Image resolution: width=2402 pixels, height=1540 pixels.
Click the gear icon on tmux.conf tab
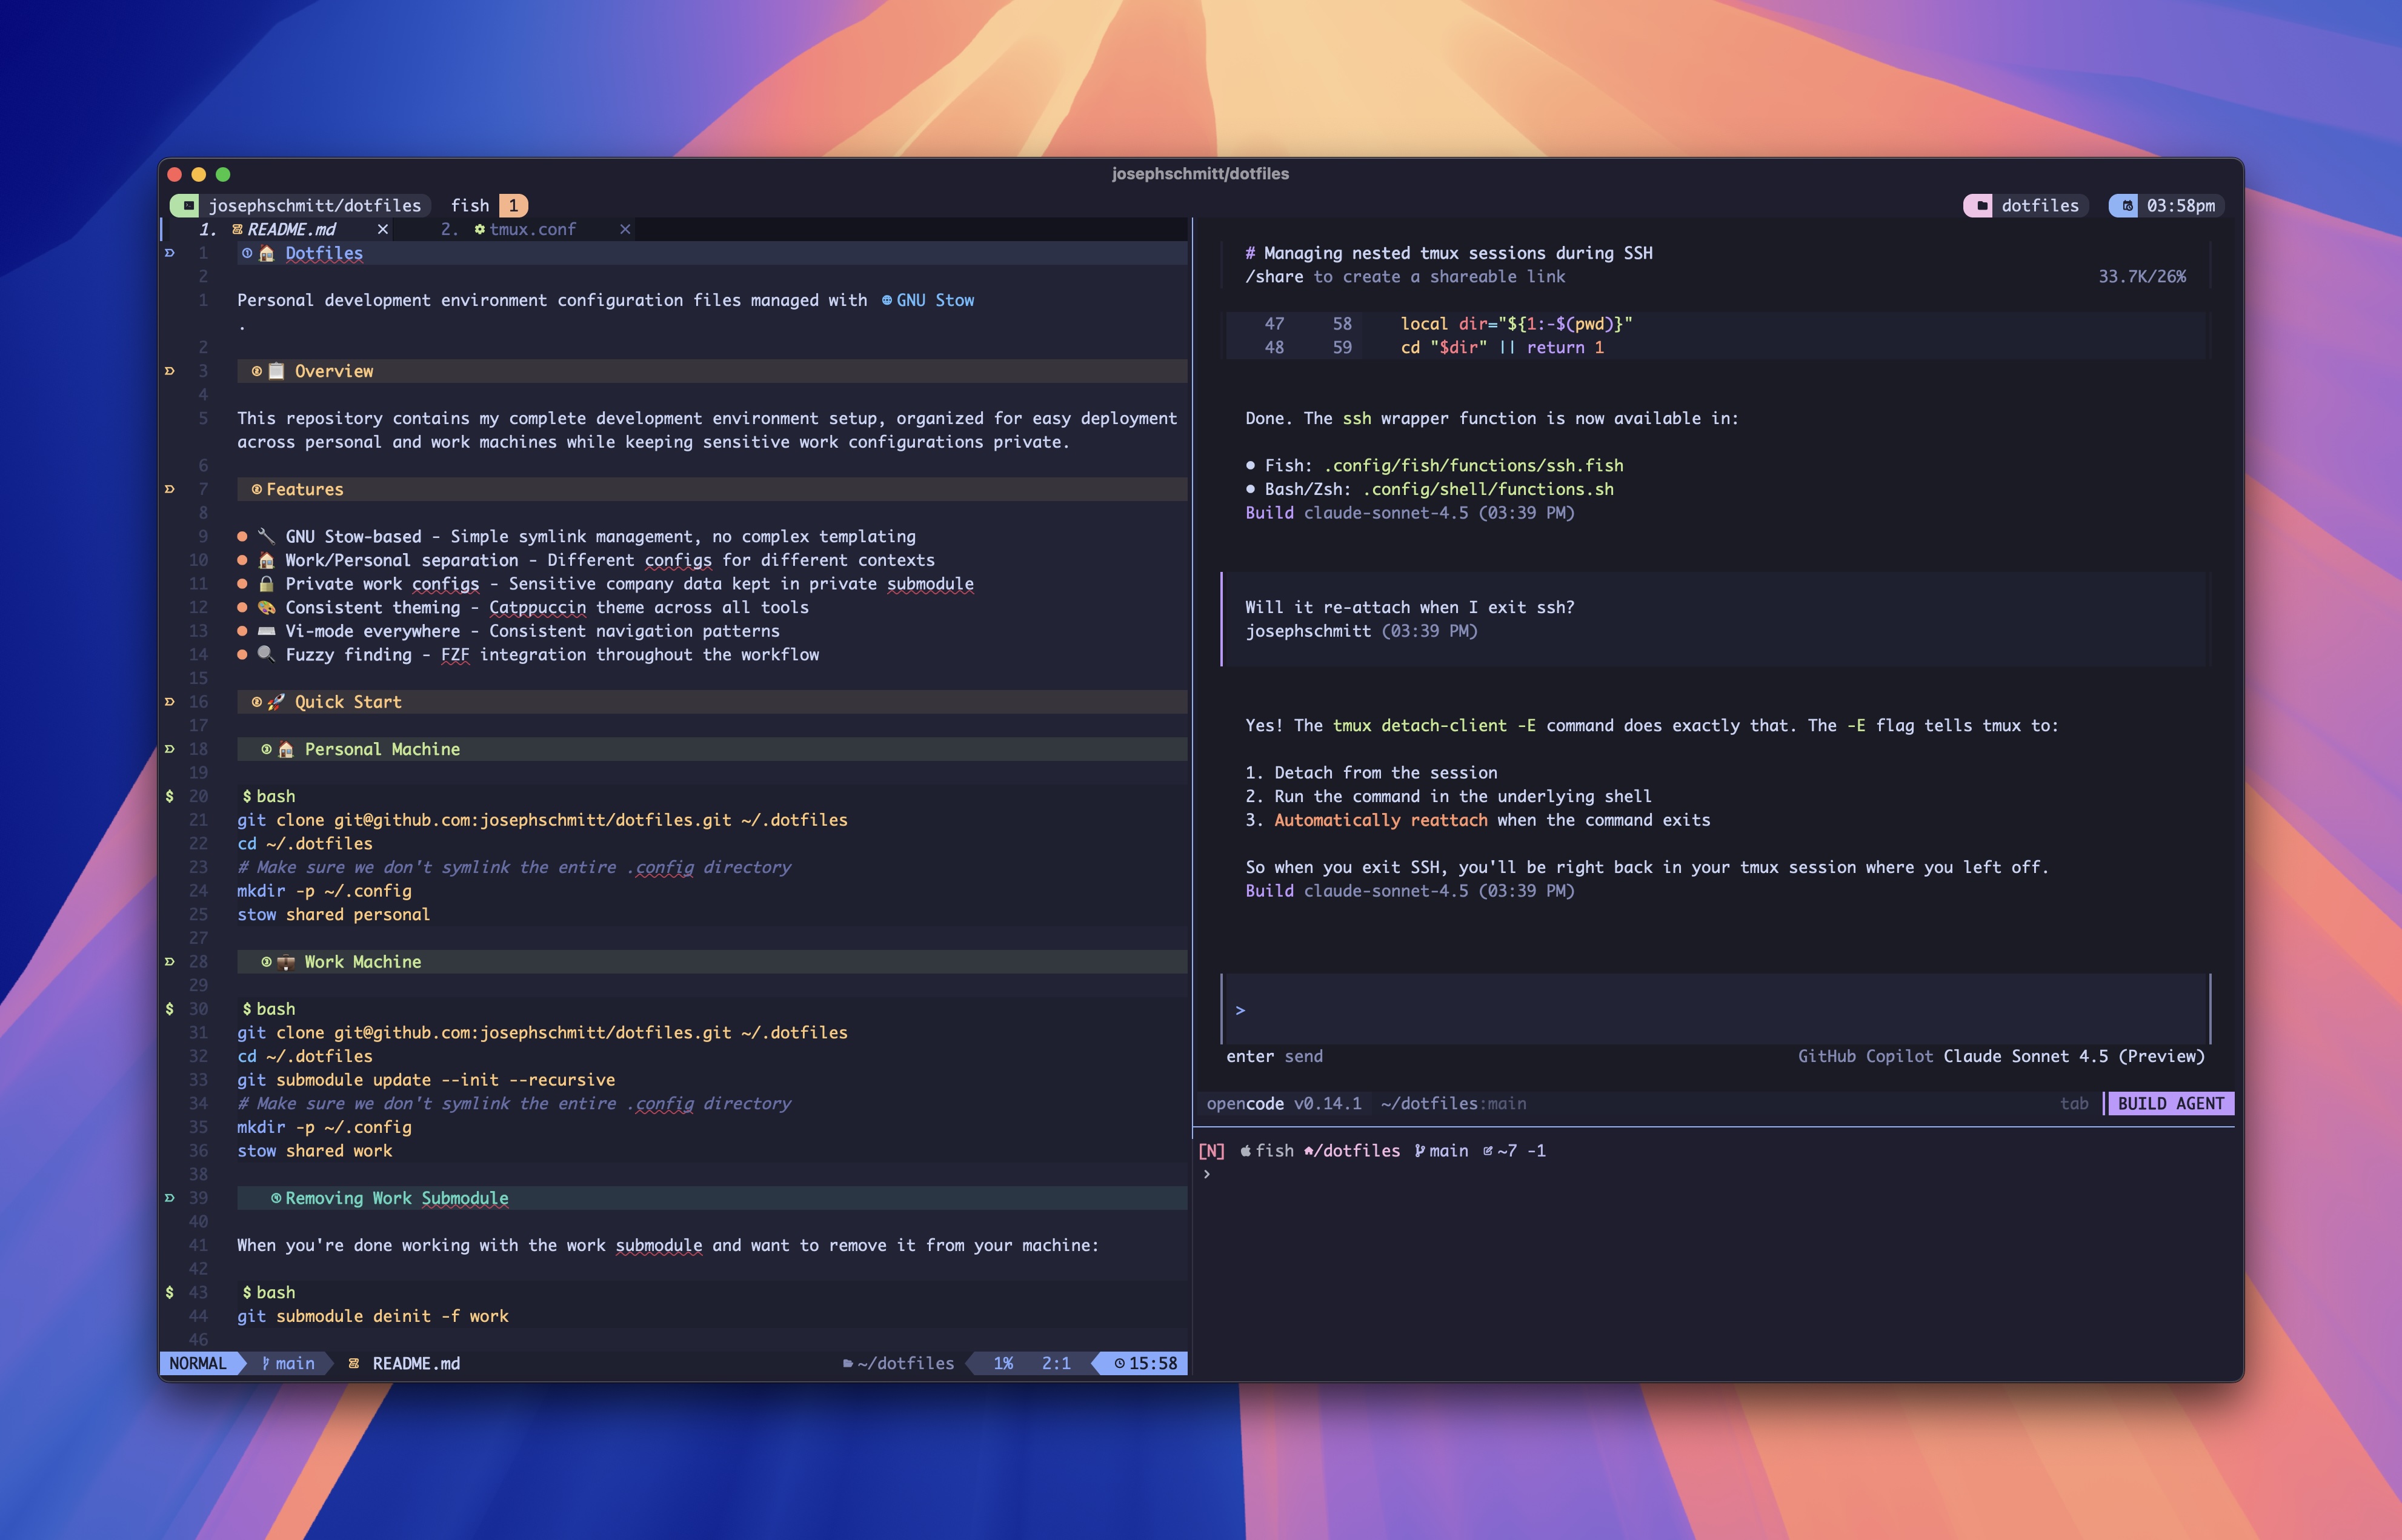(480, 229)
